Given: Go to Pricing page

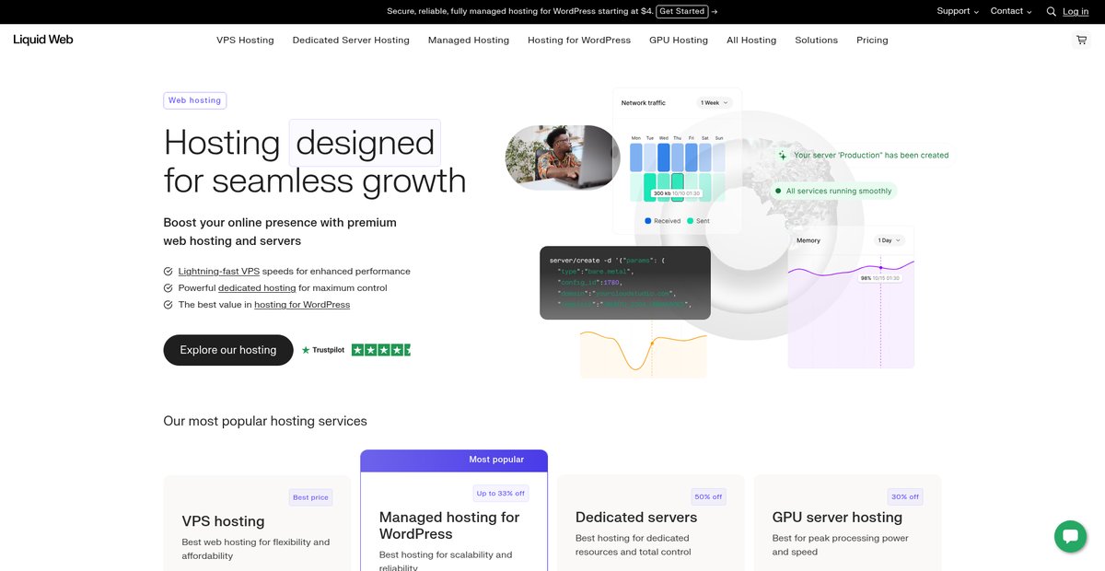Looking at the screenshot, I should pos(872,41).
